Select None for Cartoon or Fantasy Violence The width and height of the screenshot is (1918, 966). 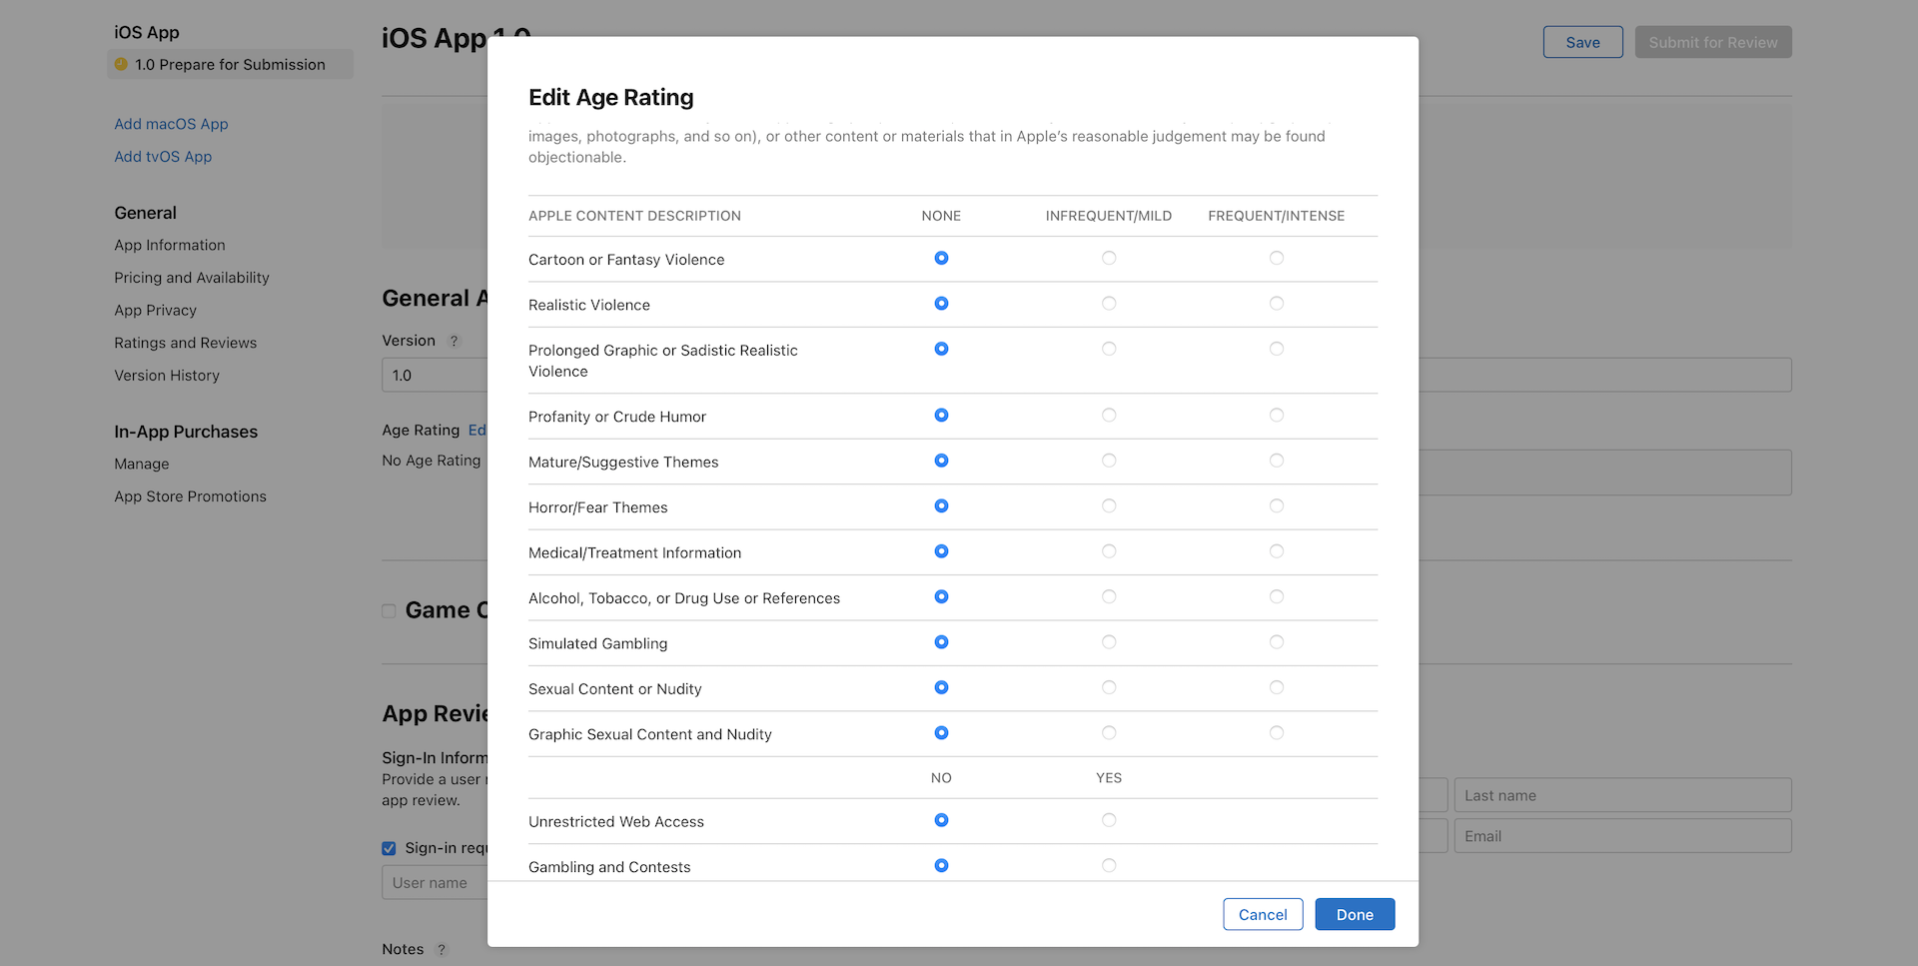pyautogui.click(x=941, y=258)
